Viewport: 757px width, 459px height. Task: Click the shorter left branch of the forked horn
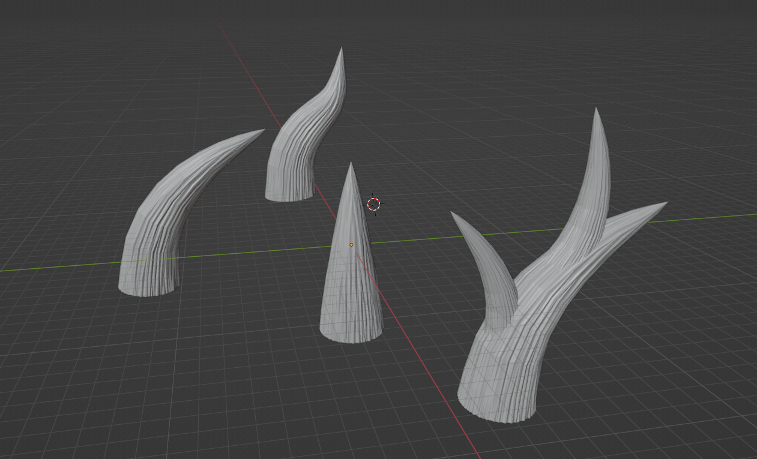(480, 258)
